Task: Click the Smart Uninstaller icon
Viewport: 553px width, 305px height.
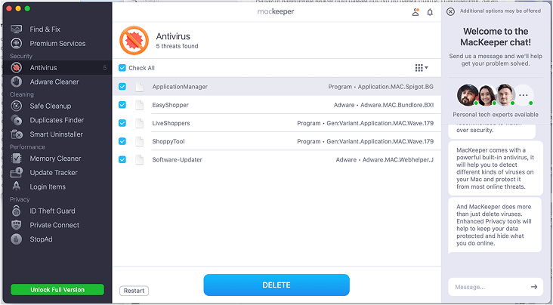Action: [x=16, y=134]
